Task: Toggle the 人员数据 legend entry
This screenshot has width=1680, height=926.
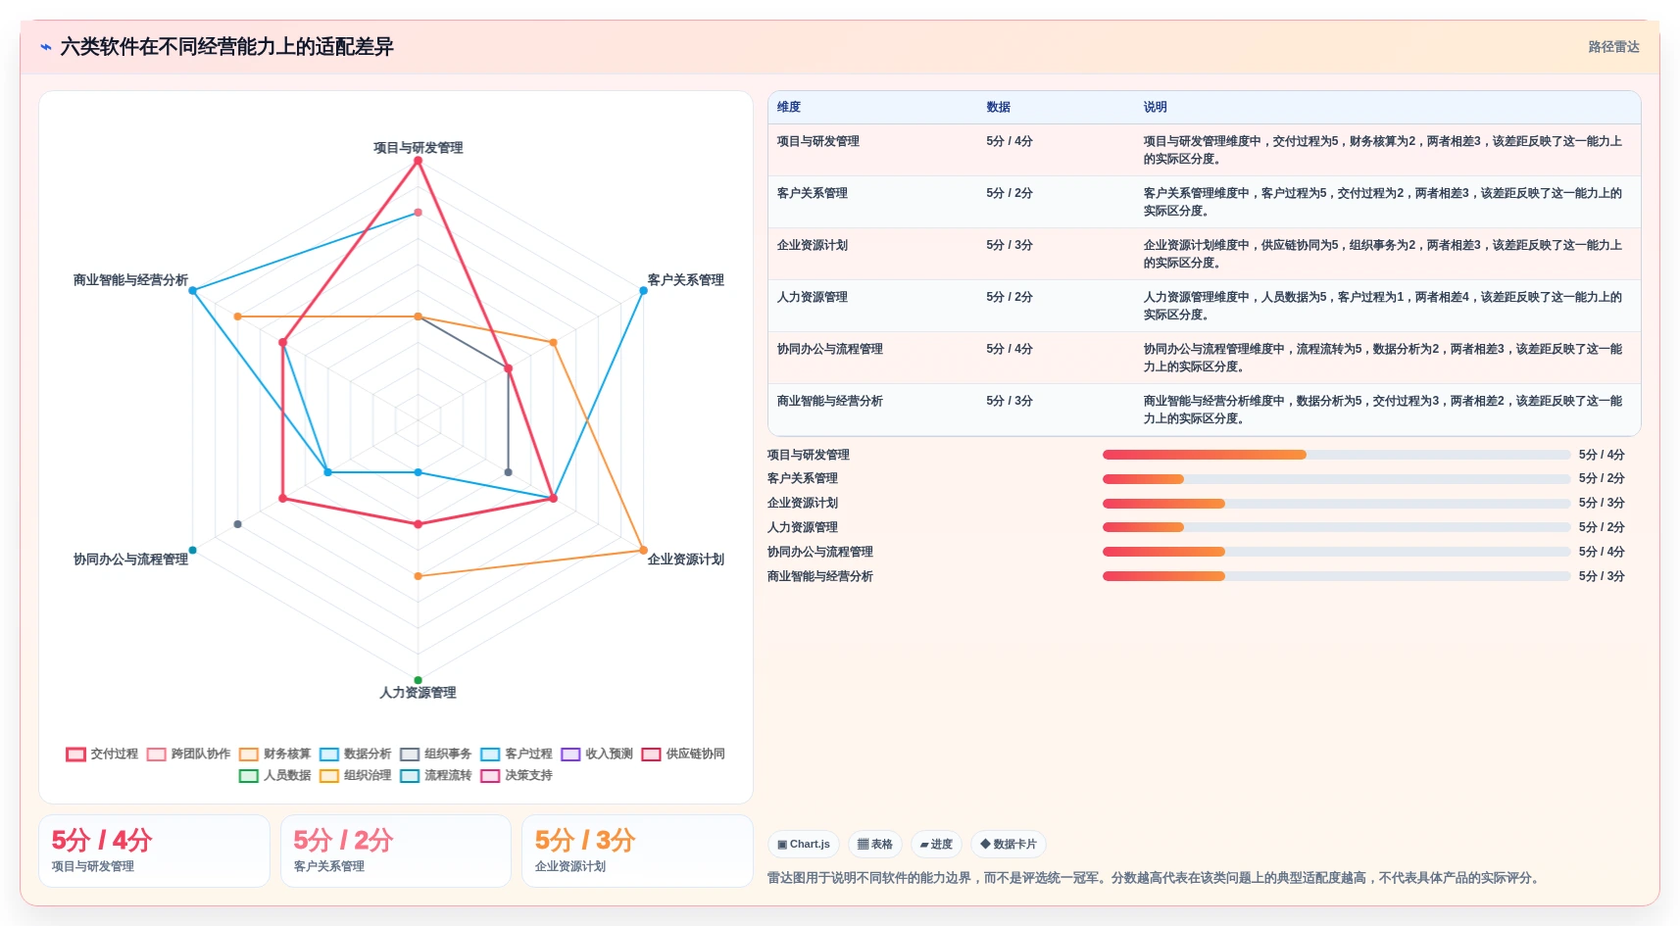Action: pos(274,775)
